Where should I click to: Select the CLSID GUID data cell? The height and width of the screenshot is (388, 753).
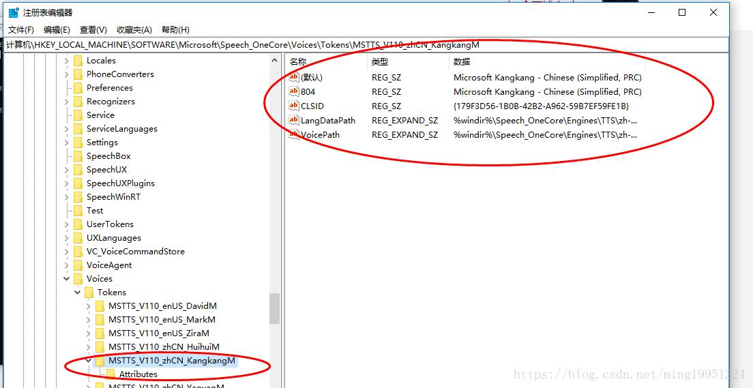click(542, 106)
